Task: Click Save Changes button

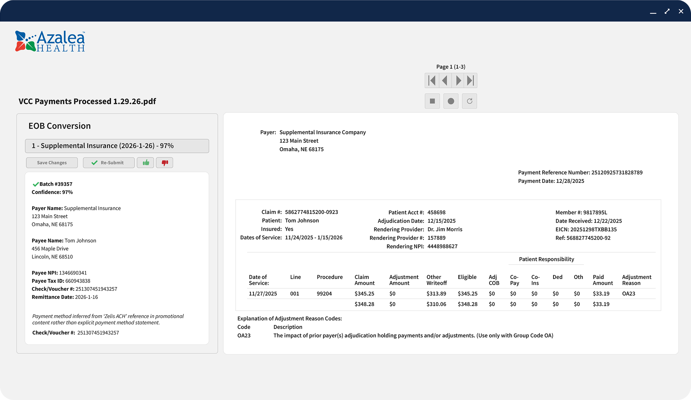Action: tap(52, 162)
